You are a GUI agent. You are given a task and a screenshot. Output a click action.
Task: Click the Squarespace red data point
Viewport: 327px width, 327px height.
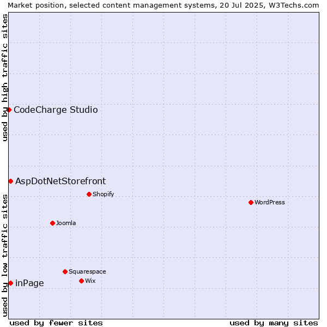pyautogui.click(x=65, y=271)
